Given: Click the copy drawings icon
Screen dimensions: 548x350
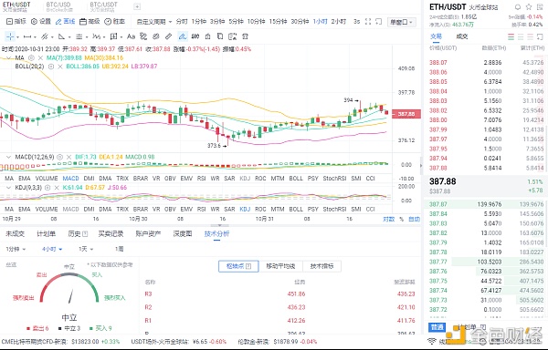Looking at the screenshot, I should click(220, 36).
